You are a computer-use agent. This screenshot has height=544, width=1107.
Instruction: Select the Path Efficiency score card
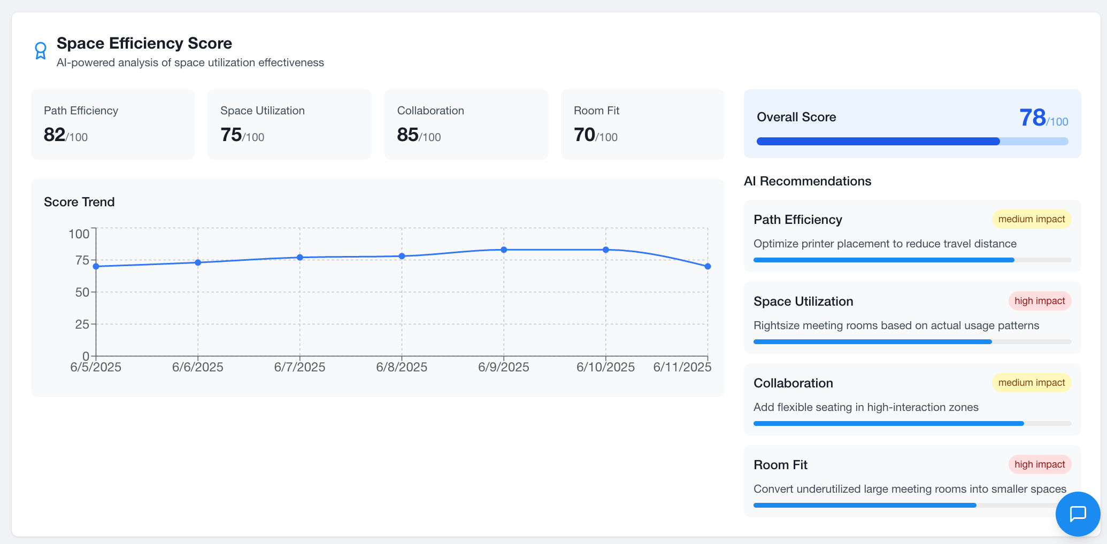[113, 125]
